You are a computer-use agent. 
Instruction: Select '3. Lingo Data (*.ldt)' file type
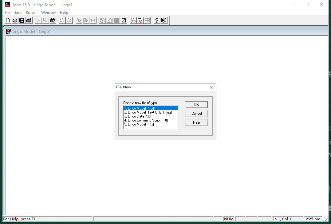151,116
